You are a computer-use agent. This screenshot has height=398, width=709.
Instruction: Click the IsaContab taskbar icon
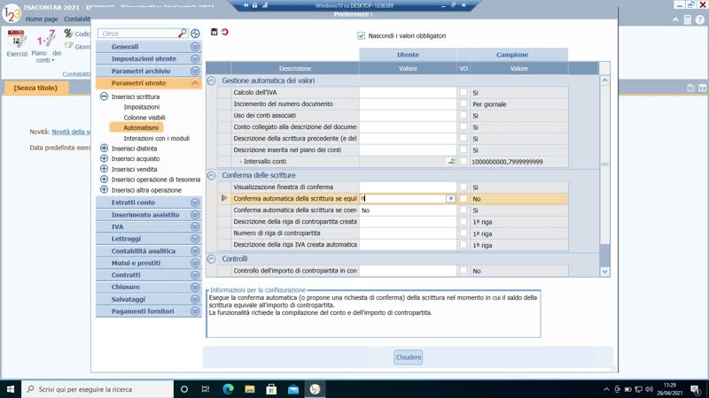[x=316, y=389]
